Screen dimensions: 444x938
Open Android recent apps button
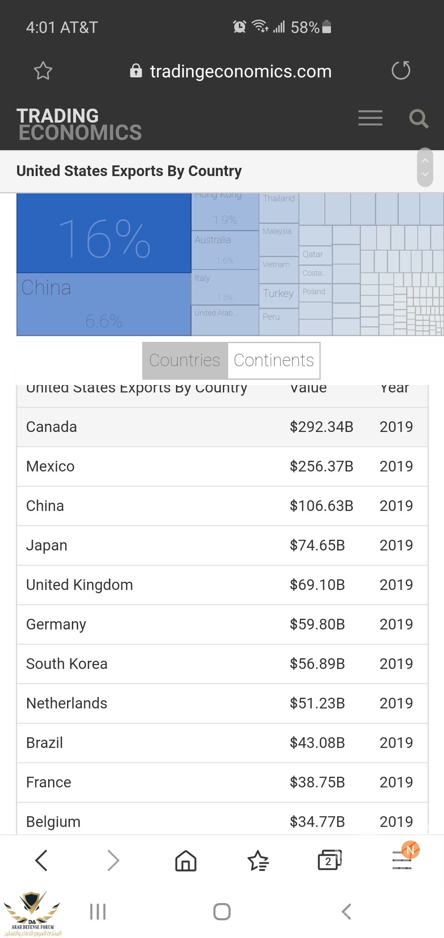coord(98,912)
